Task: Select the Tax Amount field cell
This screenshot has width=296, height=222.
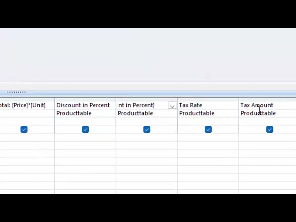Action: 267,105
